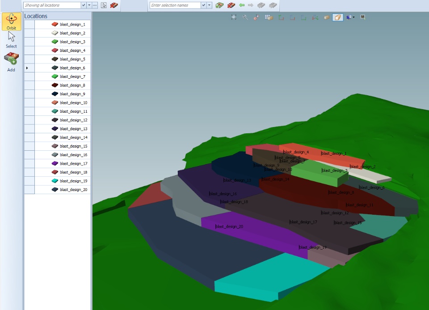
Task: Switch to the Select cursor tool
Action: pyautogui.click(x=11, y=40)
